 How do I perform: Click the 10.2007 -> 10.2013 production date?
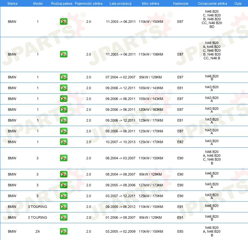tap(121, 142)
